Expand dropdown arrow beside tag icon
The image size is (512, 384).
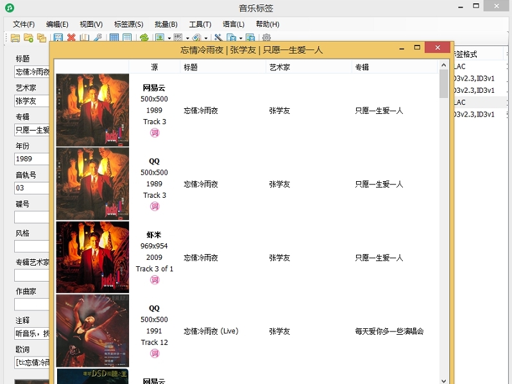tap(206, 38)
